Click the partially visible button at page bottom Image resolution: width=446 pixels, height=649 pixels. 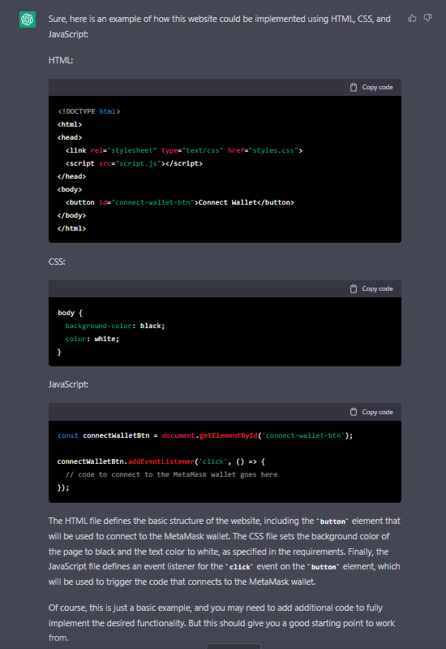tap(233, 646)
